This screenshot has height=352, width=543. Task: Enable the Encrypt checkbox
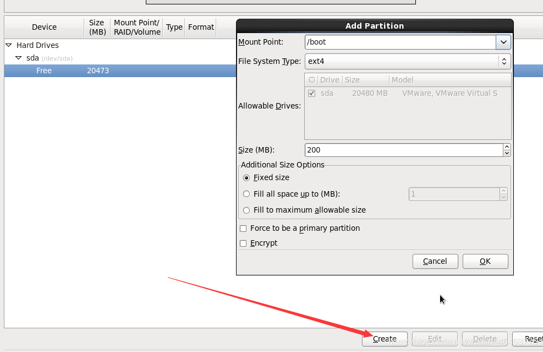[243, 243]
